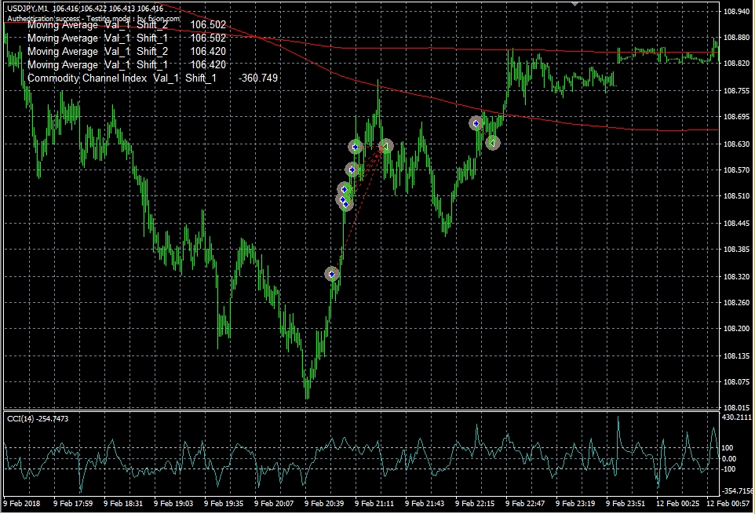Select Moving Average Shift_1 row showing 106.420
Viewport: 755px width, 514px height.
point(126,64)
